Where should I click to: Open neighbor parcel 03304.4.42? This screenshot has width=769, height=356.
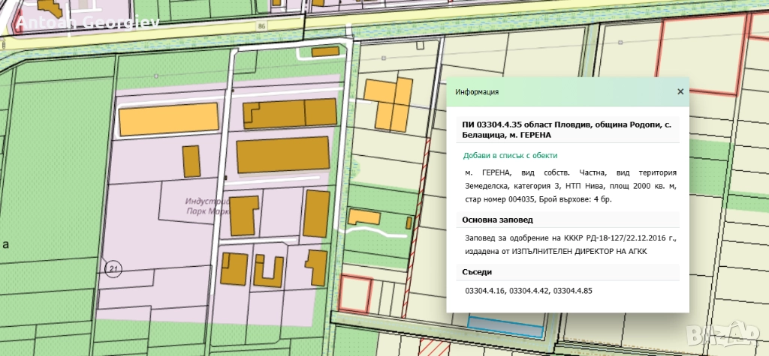pyautogui.click(x=528, y=290)
